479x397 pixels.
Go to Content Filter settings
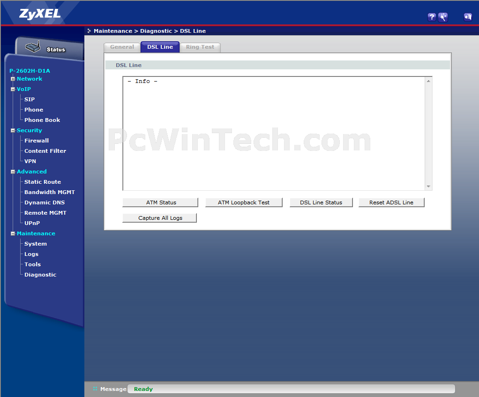pyautogui.click(x=45, y=151)
